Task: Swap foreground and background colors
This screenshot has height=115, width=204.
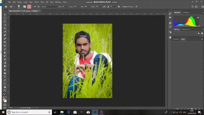Action: coord(6,97)
